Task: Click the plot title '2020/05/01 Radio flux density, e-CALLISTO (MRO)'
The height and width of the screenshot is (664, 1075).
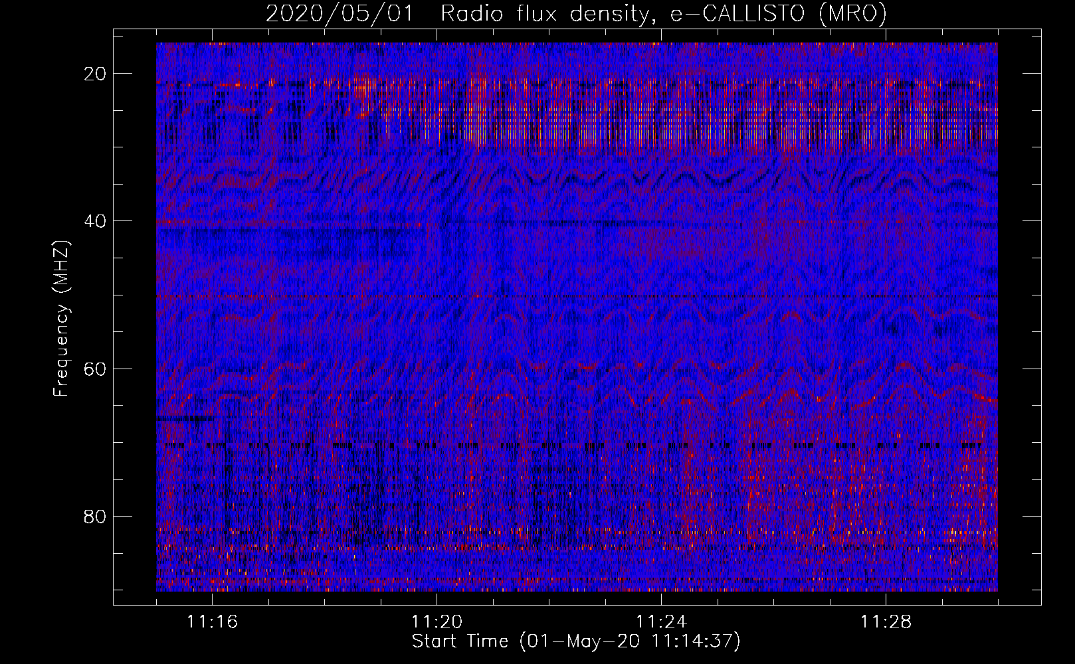Action: click(x=576, y=13)
